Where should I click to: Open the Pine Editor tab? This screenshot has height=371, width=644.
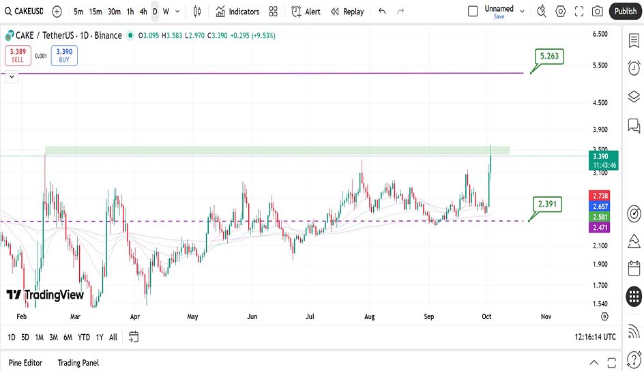(x=25, y=363)
